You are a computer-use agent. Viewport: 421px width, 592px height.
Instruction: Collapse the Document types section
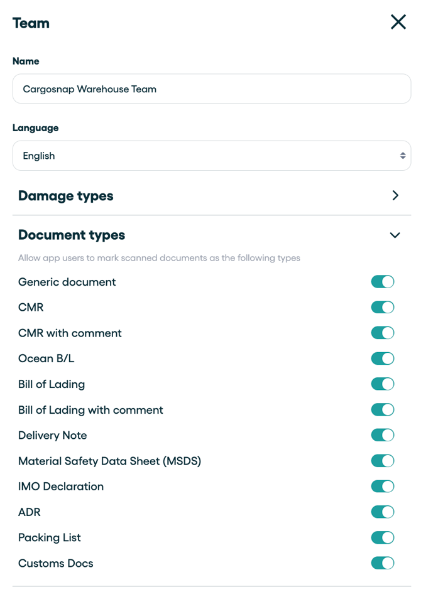coord(395,235)
